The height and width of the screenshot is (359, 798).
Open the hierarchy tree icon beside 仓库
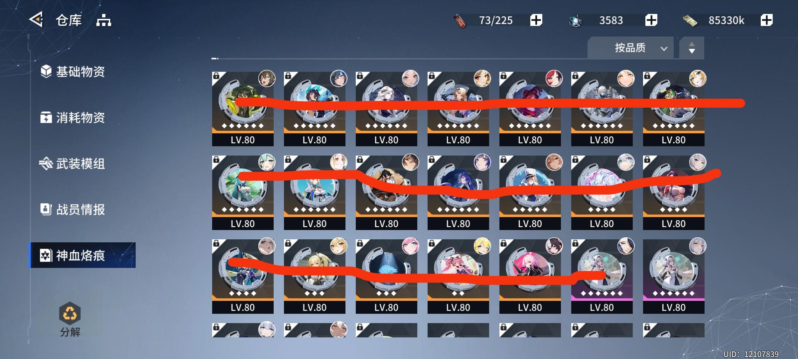[x=104, y=21]
